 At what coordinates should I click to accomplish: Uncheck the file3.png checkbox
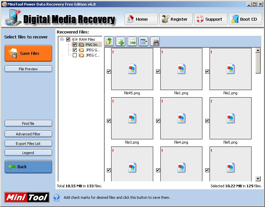tap(109, 121)
